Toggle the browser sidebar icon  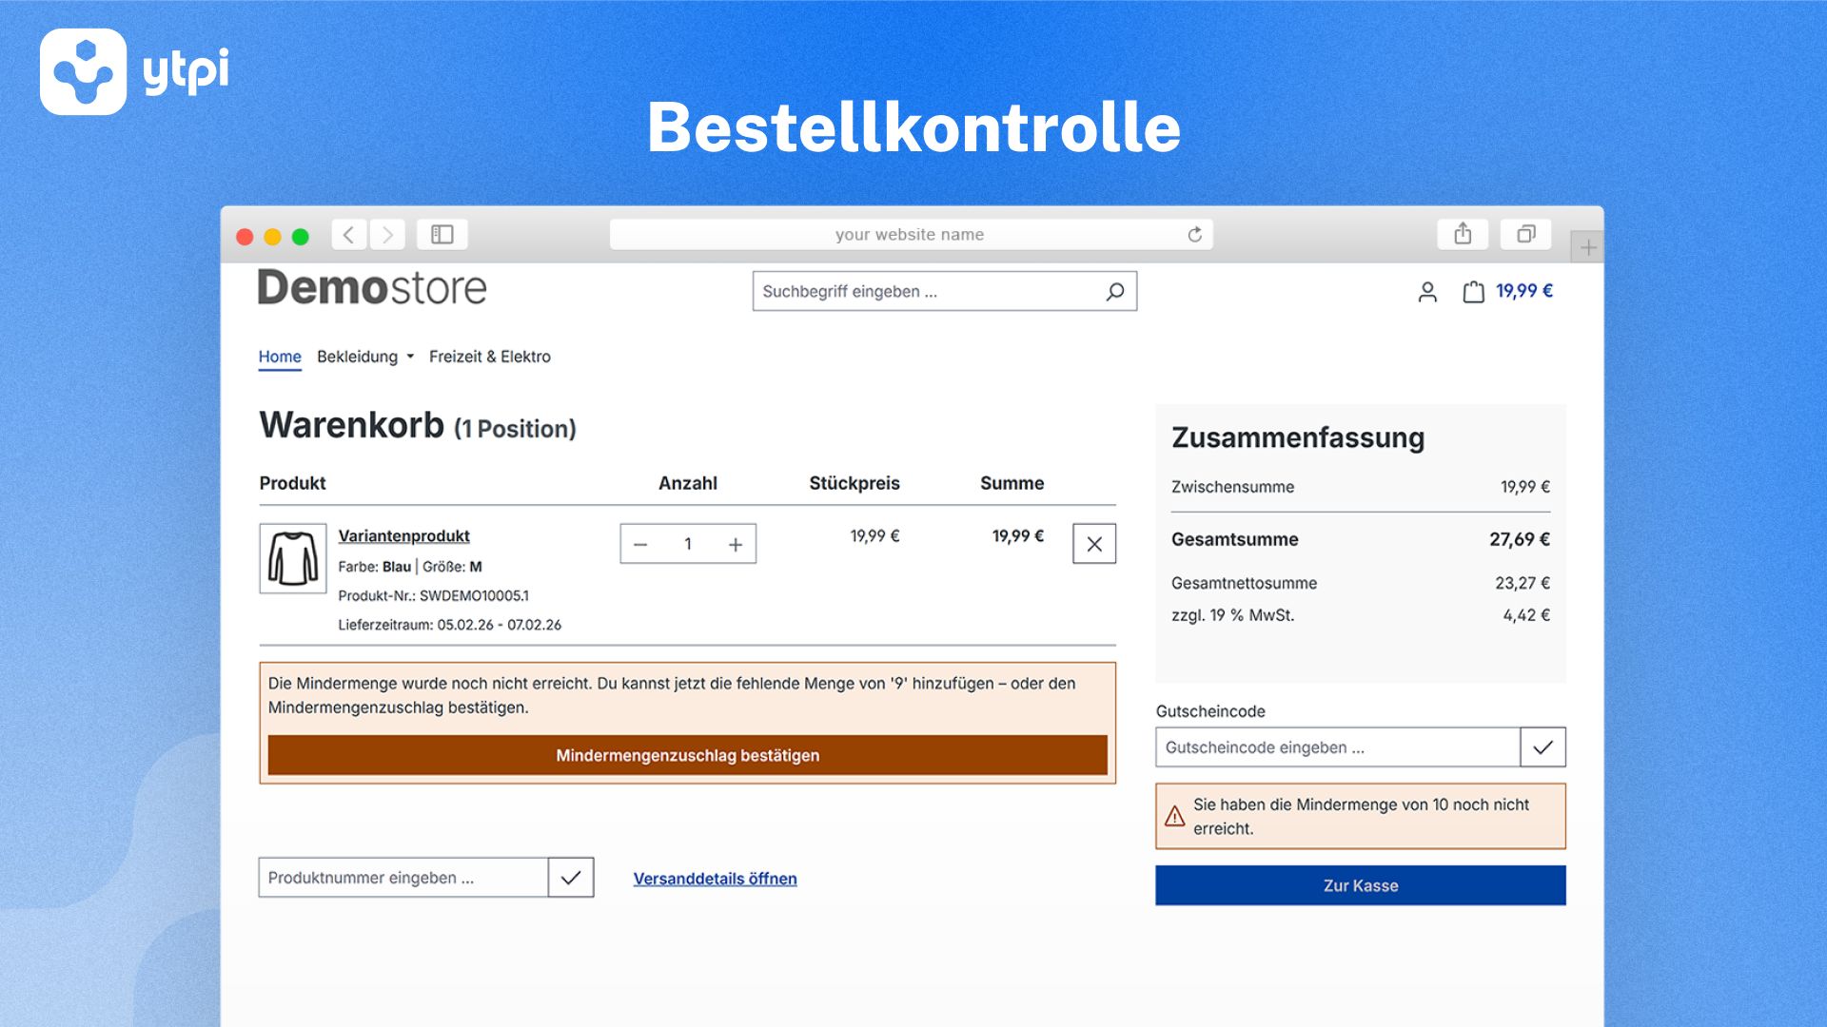pos(442,235)
